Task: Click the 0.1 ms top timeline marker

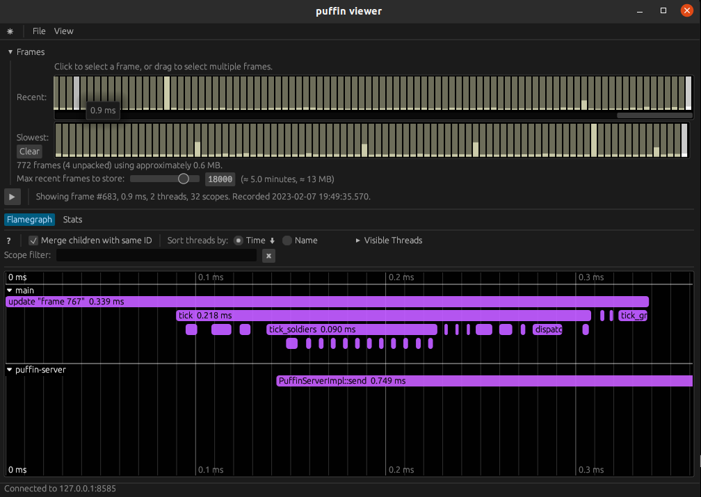Action: (x=211, y=277)
